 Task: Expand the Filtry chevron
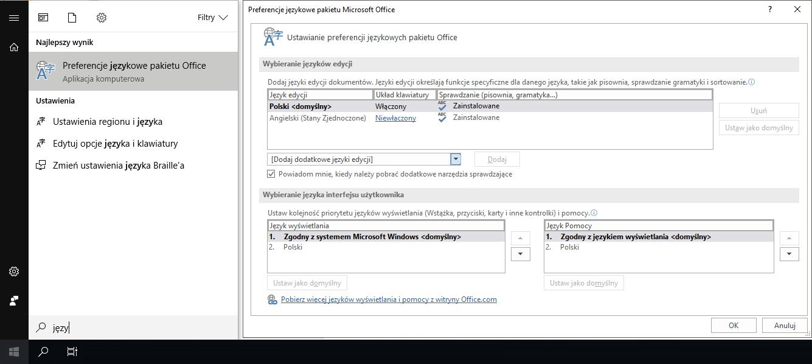223,18
